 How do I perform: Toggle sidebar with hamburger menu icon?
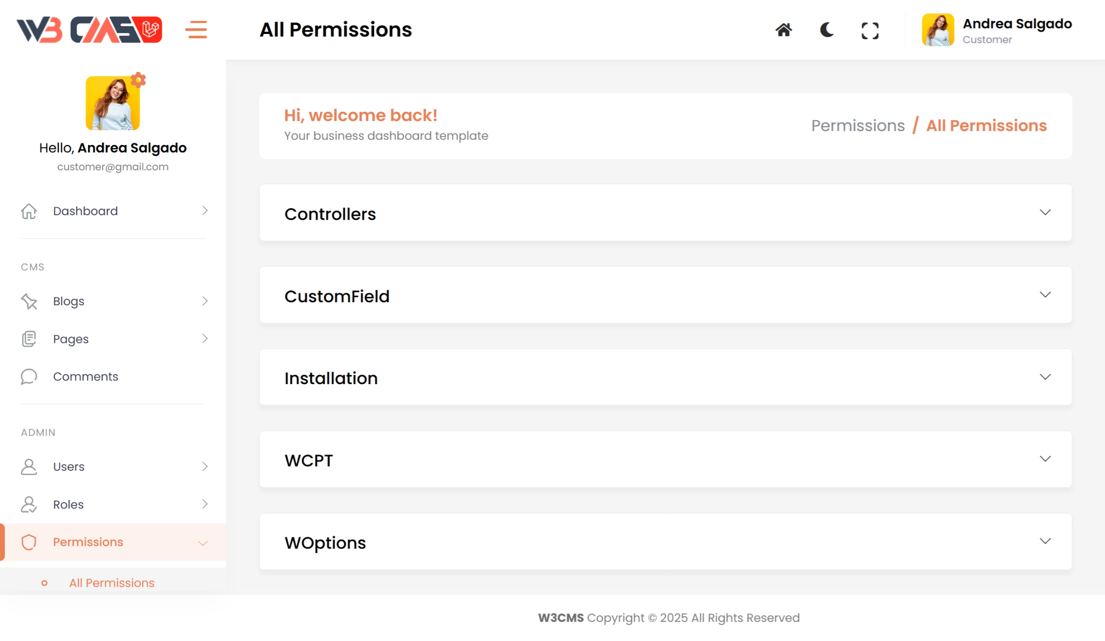pos(196,30)
